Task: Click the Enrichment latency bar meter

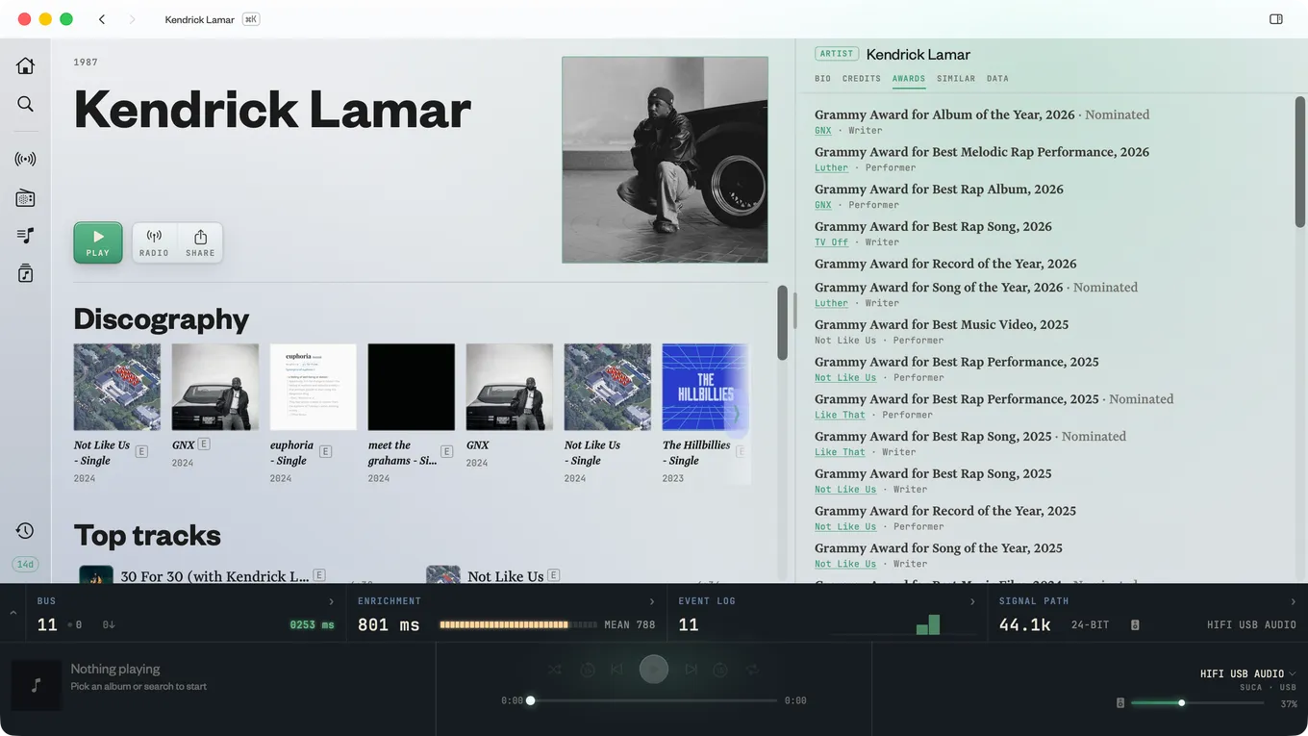Action: [519, 624]
